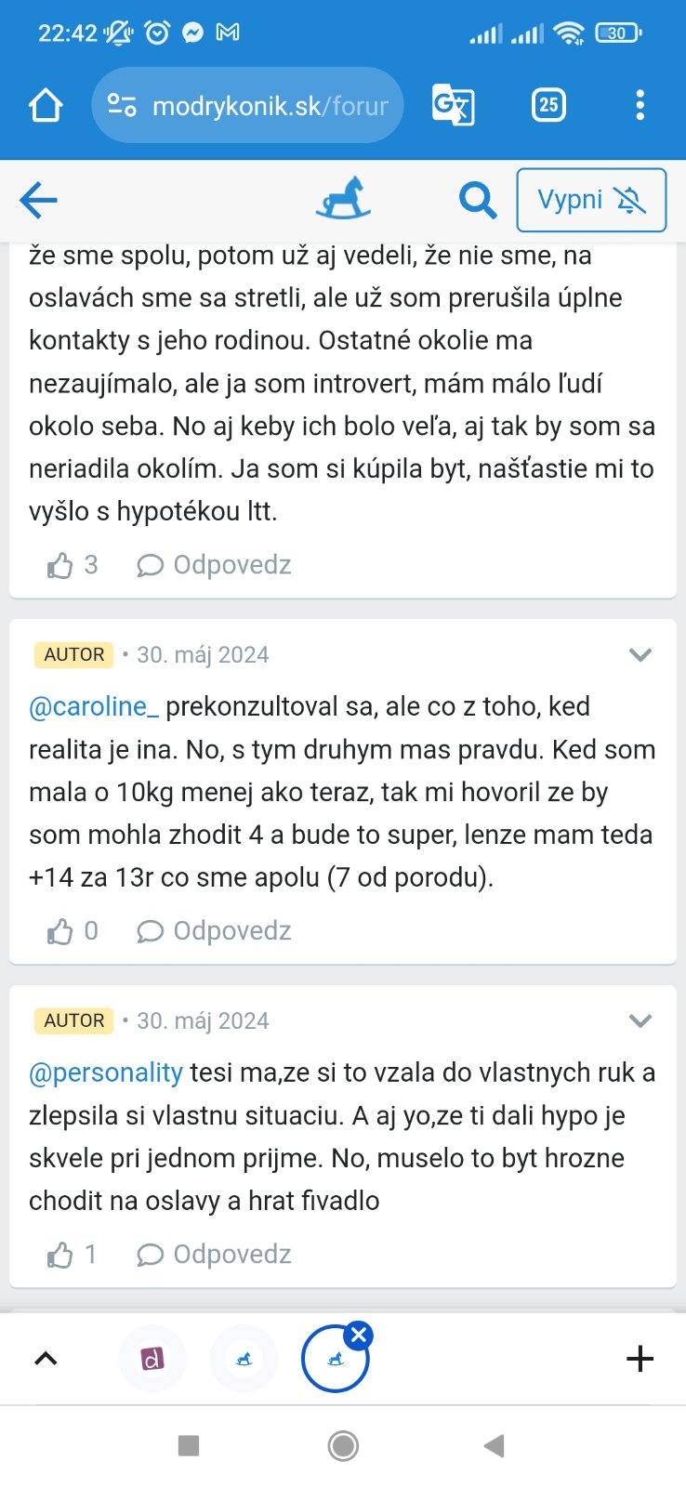Viewport: 686px width, 1487px height.
Task: Like the comment with 3 likes
Action: (61, 565)
